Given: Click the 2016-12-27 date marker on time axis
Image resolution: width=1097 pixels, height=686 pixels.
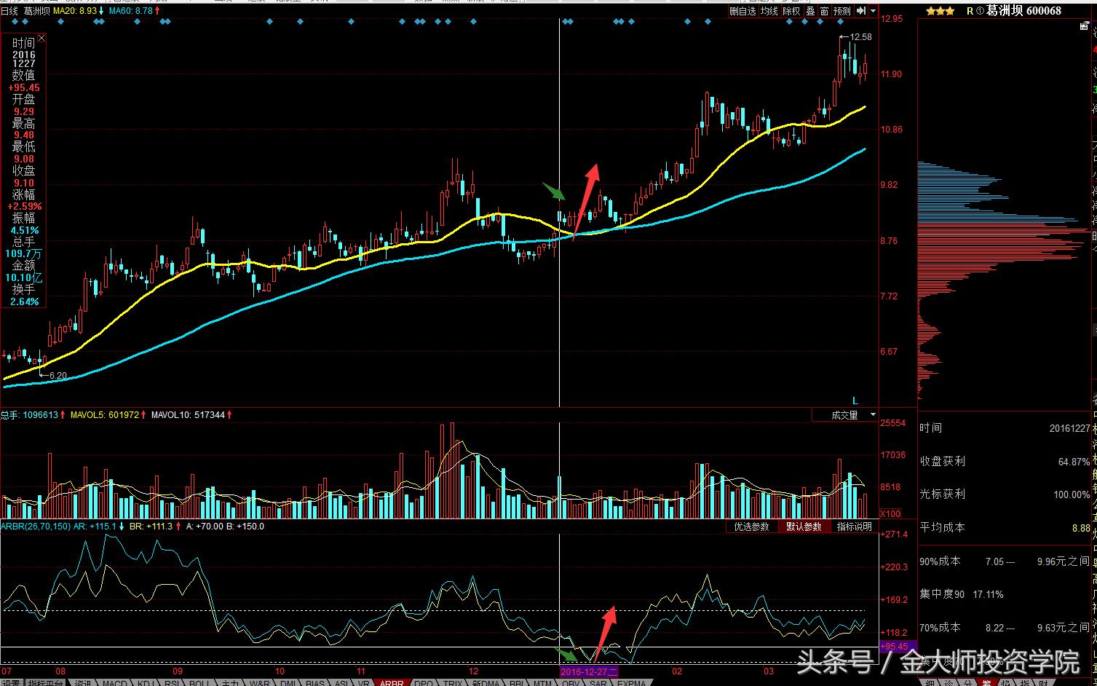Looking at the screenshot, I should [x=588, y=671].
